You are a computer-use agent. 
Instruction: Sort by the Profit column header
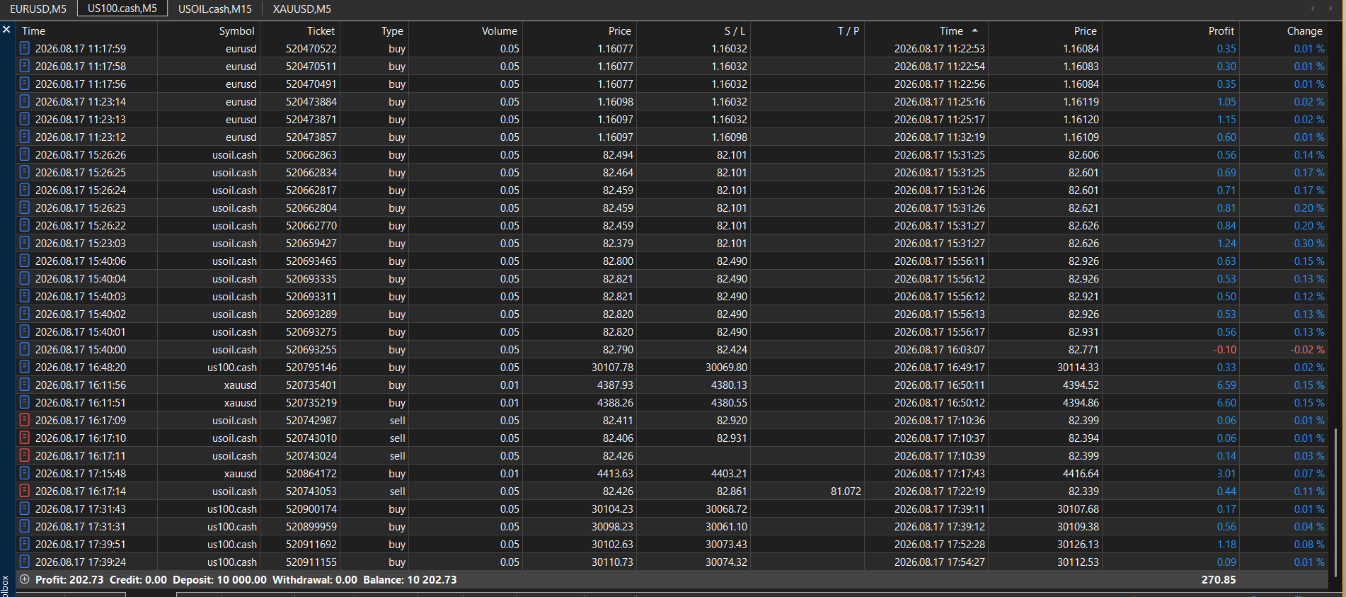coord(1221,31)
